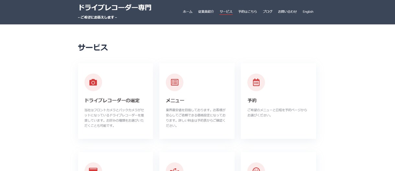Image resolution: width=395 pixels, height=171 pixels.
Task: Click the メニュー card title
Action: 175,100
